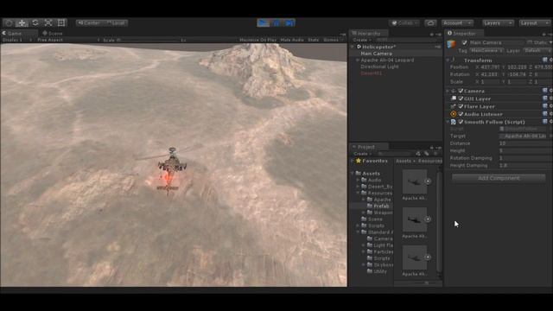Collapse the Transform component
Viewport: 553px width, 311px height.
tap(448, 60)
